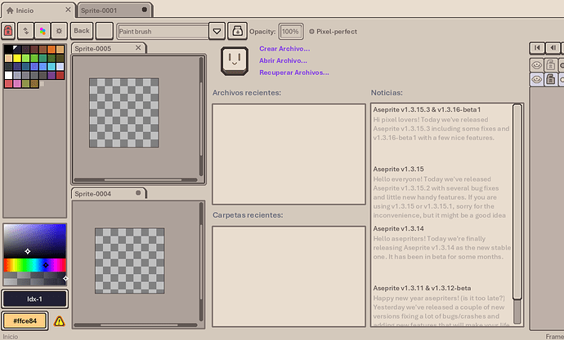Toggle visibility eye of highlighted layer row
564x340 pixels.
tap(537, 79)
